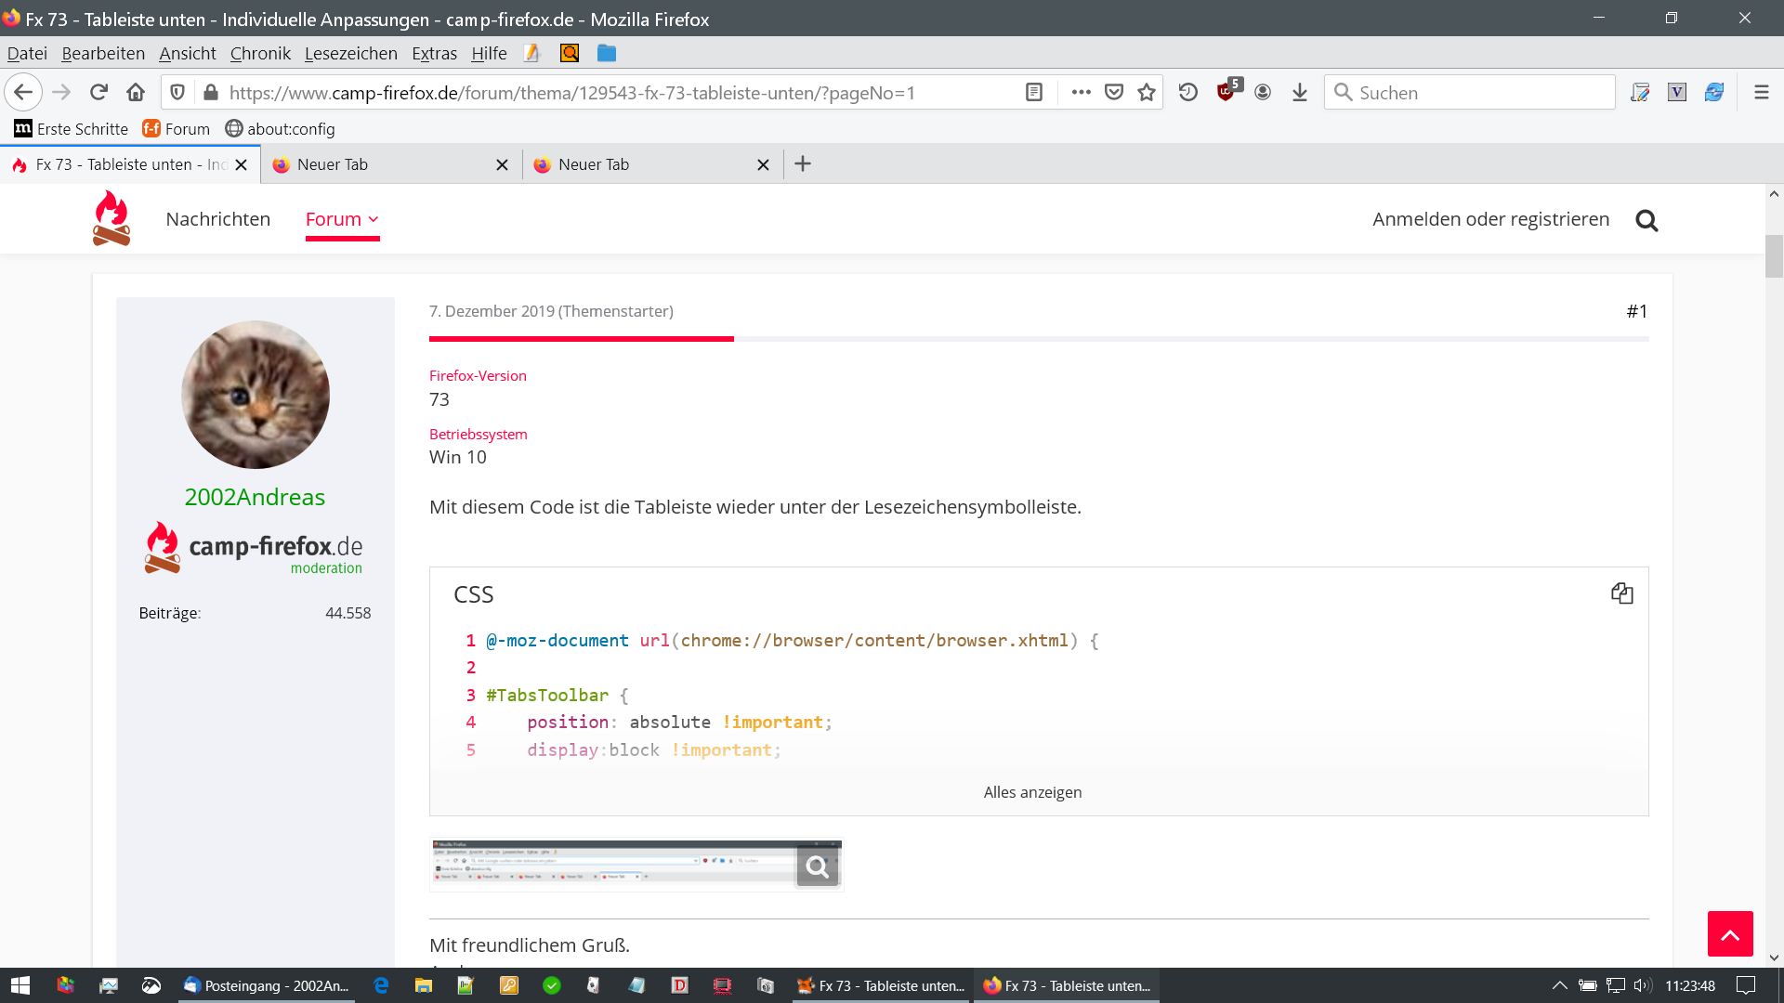Click the site search magnifier icon

click(x=1646, y=220)
